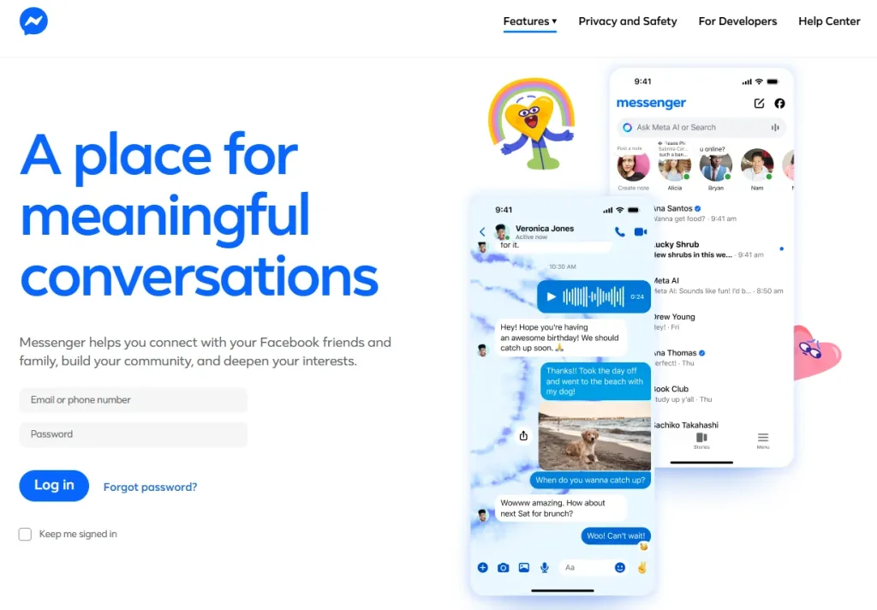Focus the Password field
Screen dimensions: 877x610
133,434
